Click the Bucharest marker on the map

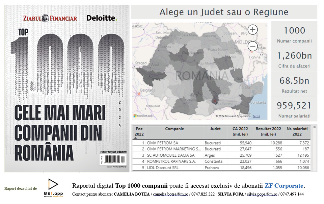pos(215,101)
